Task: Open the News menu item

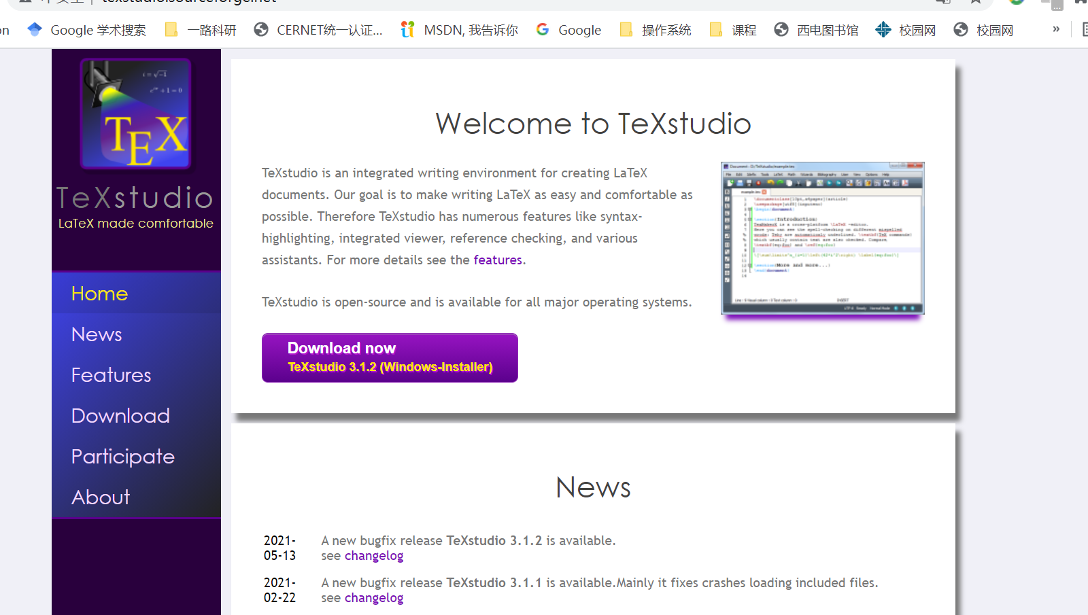Action: [136, 334]
